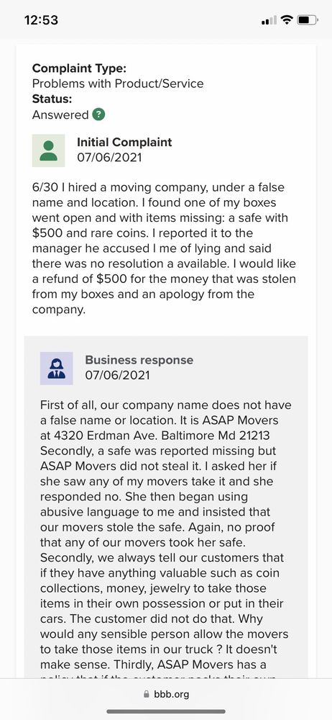This screenshot has height=720, width=332.
Task: Tap the 12:53 clock in status bar
Action: [x=41, y=20]
